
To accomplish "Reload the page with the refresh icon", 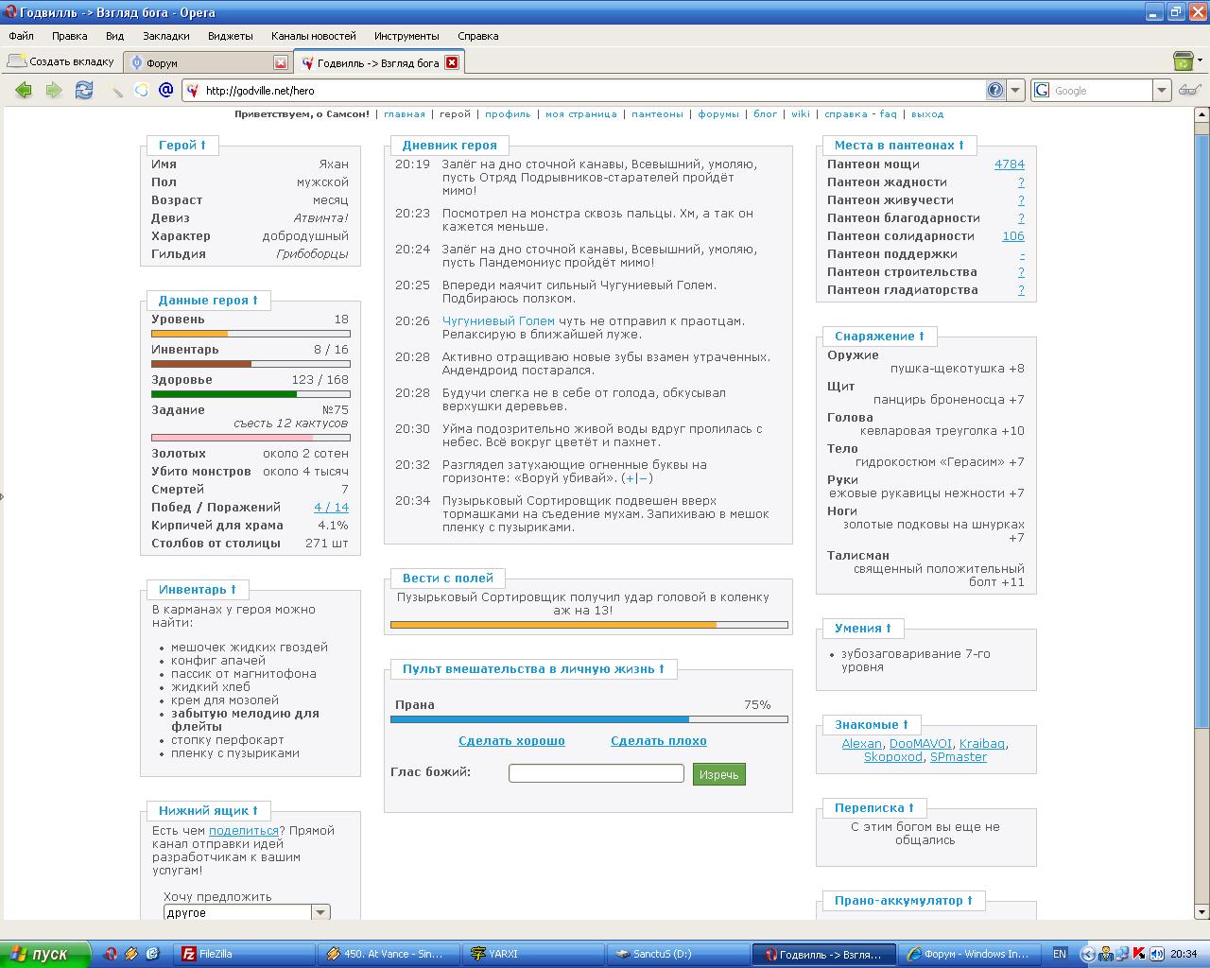I will point(84,90).
